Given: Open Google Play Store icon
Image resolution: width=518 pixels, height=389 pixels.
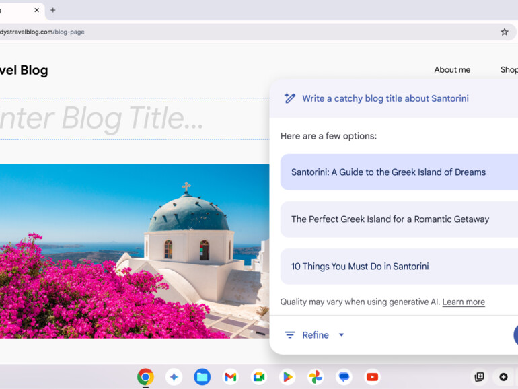Looking at the screenshot, I should point(287,377).
